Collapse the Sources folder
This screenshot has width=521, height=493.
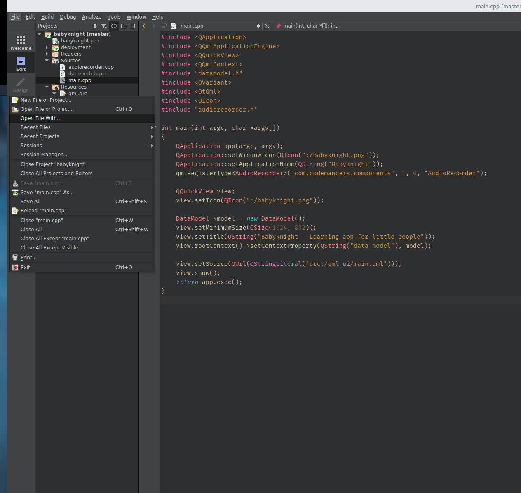point(47,61)
